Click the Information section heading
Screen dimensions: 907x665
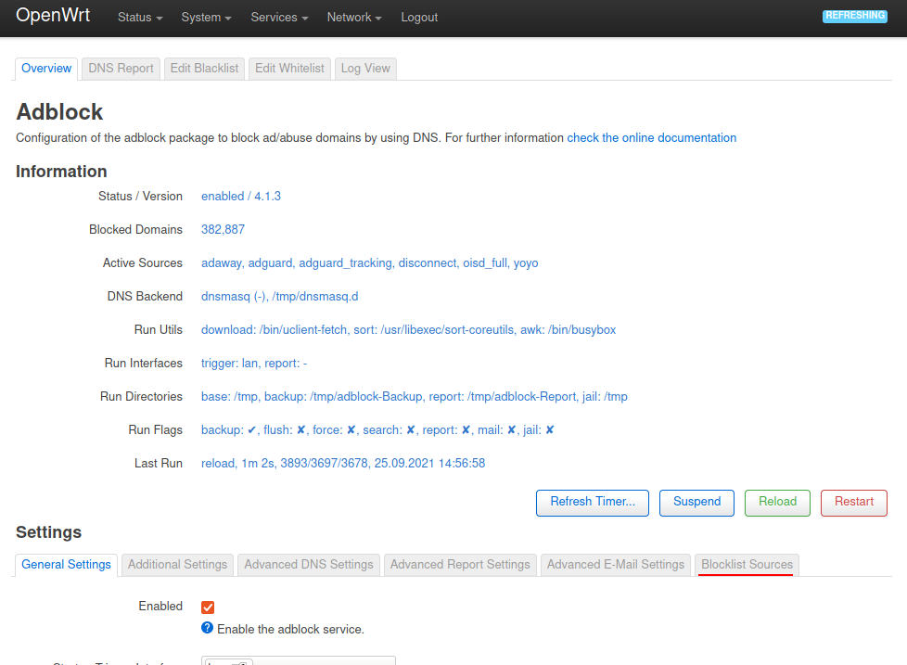pos(61,172)
